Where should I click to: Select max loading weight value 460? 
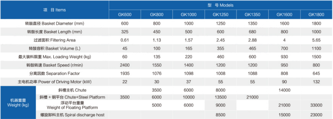click(x=220, y=57)
